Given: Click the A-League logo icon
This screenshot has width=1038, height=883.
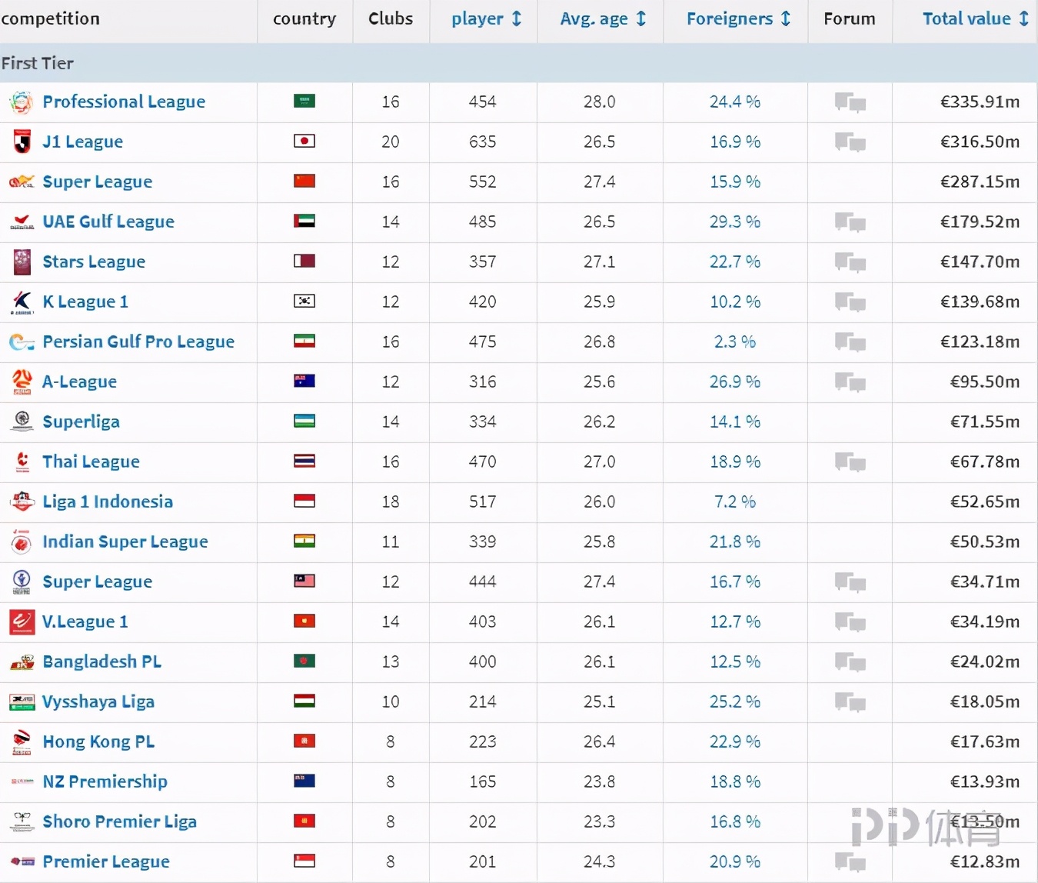Looking at the screenshot, I should 22,382.
